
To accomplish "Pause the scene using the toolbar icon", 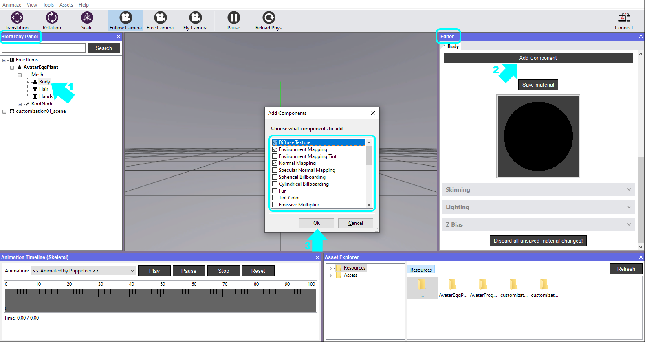I will pos(233,18).
